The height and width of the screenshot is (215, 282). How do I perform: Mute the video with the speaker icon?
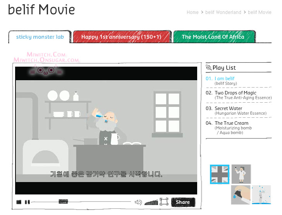tap(138, 202)
